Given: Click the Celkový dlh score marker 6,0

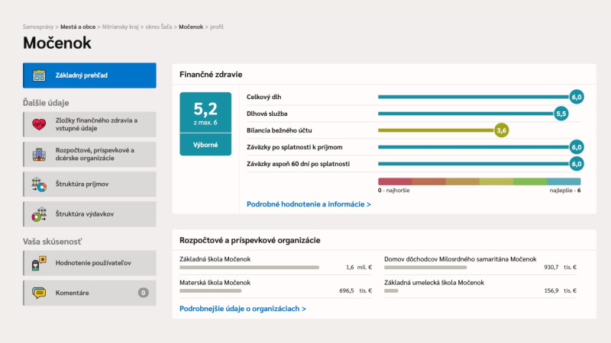Looking at the screenshot, I should [x=577, y=97].
